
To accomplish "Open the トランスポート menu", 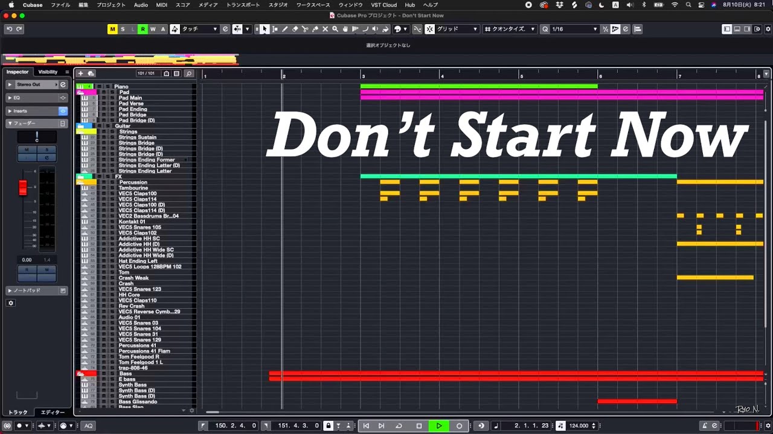I will point(243,5).
